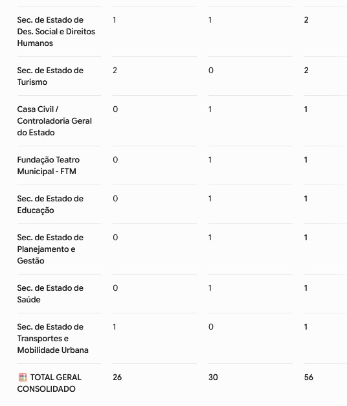
Task: Click the Sec. de Estado de Turismo row label
Action: click(x=50, y=76)
